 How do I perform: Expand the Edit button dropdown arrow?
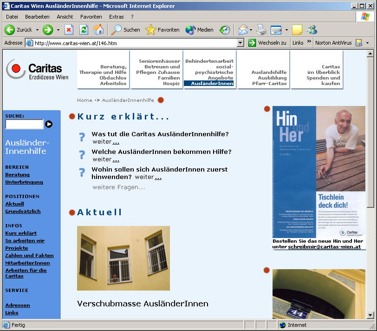click(x=286, y=30)
